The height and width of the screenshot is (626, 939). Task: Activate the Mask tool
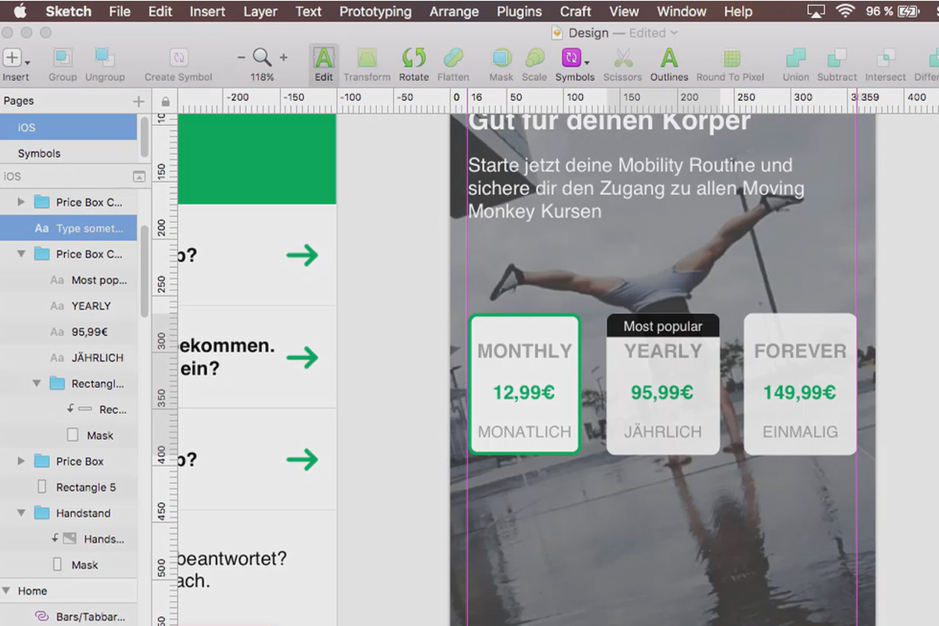tap(501, 59)
